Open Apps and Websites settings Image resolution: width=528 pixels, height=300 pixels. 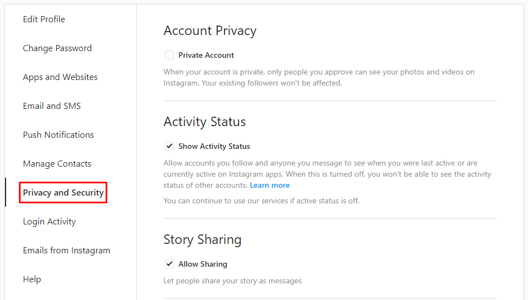60,77
